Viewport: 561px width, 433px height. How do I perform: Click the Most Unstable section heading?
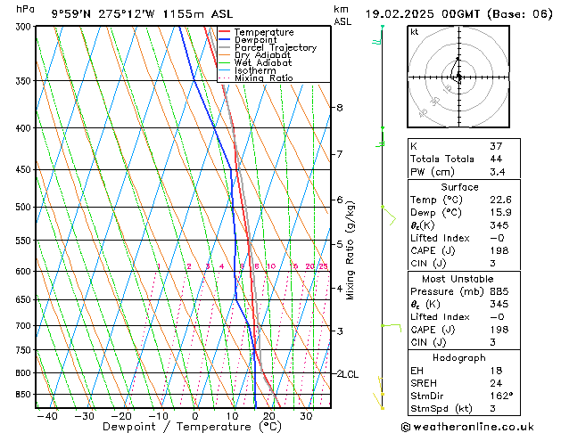coord(458,279)
